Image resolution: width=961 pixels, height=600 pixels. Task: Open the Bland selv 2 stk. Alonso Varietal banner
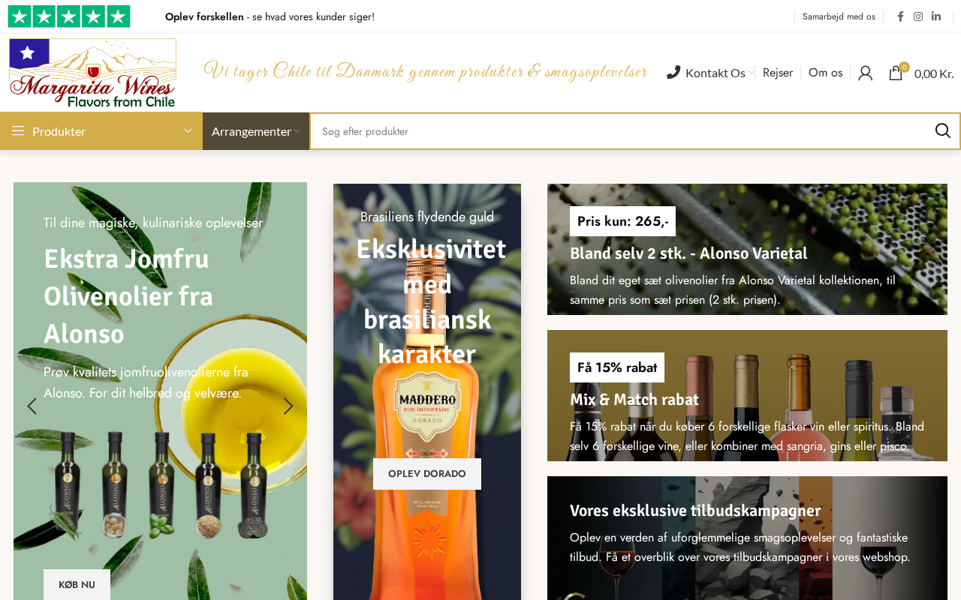747,249
